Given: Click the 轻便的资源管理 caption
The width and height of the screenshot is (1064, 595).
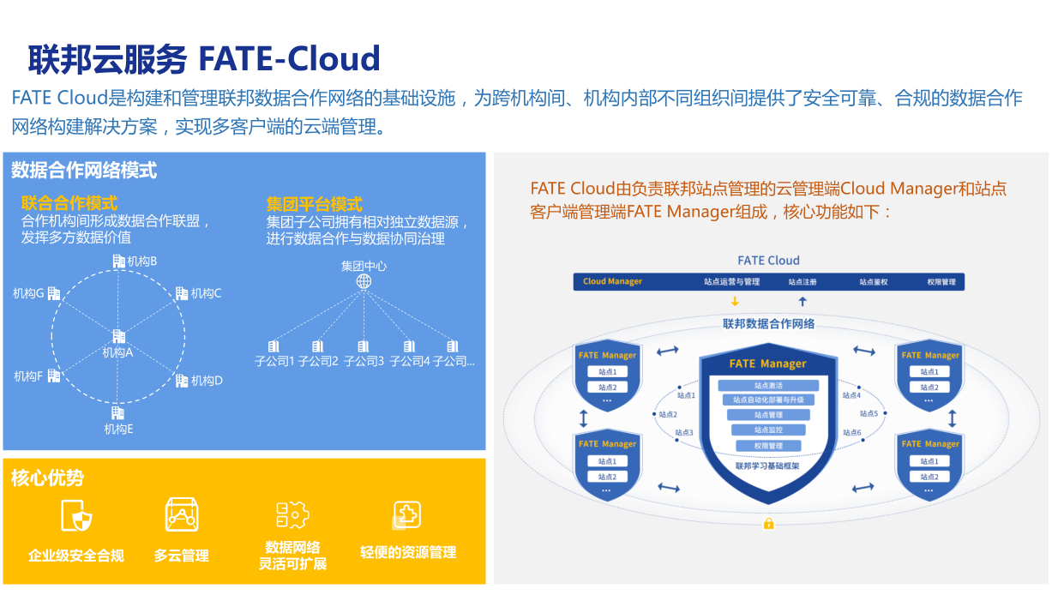Looking at the screenshot, I should (x=408, y=553).
